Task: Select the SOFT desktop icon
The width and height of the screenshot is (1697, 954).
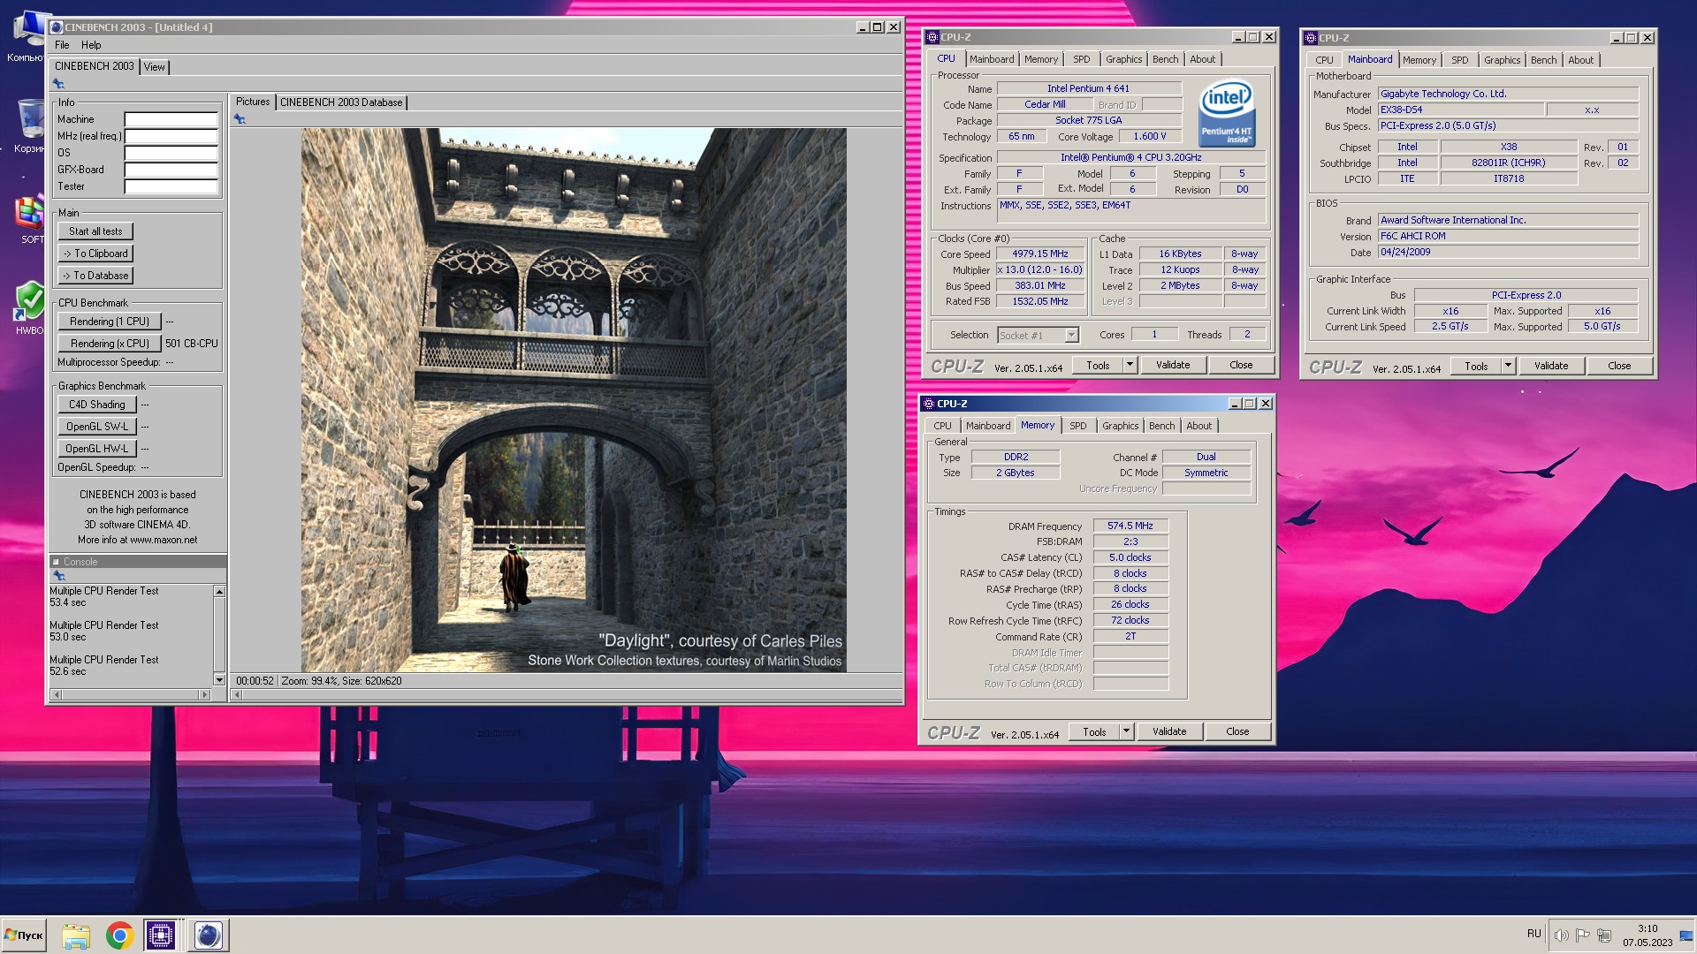Action: pyautogui.click(x=29, y=219)
